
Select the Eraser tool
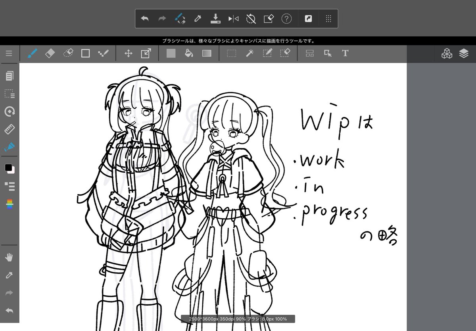[x=50, y=53]
